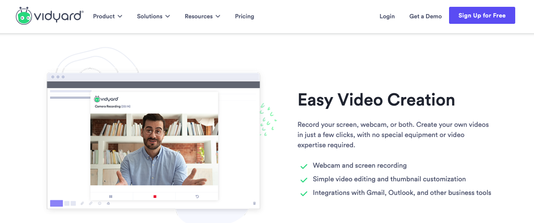This screenshot has height=223, width=534.
Task: Click the emoji face icon in the illustration toolbar
Action: point(99,203)
